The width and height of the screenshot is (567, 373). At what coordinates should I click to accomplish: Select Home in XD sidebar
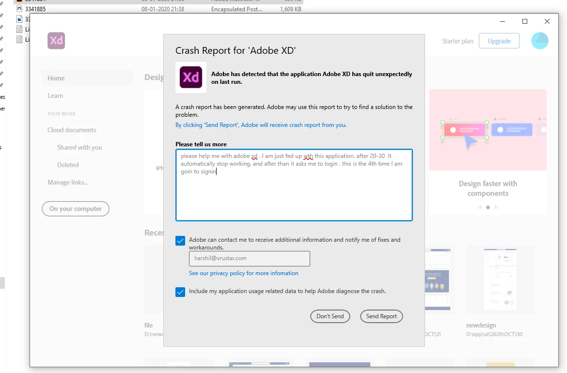tap(87, 78)
